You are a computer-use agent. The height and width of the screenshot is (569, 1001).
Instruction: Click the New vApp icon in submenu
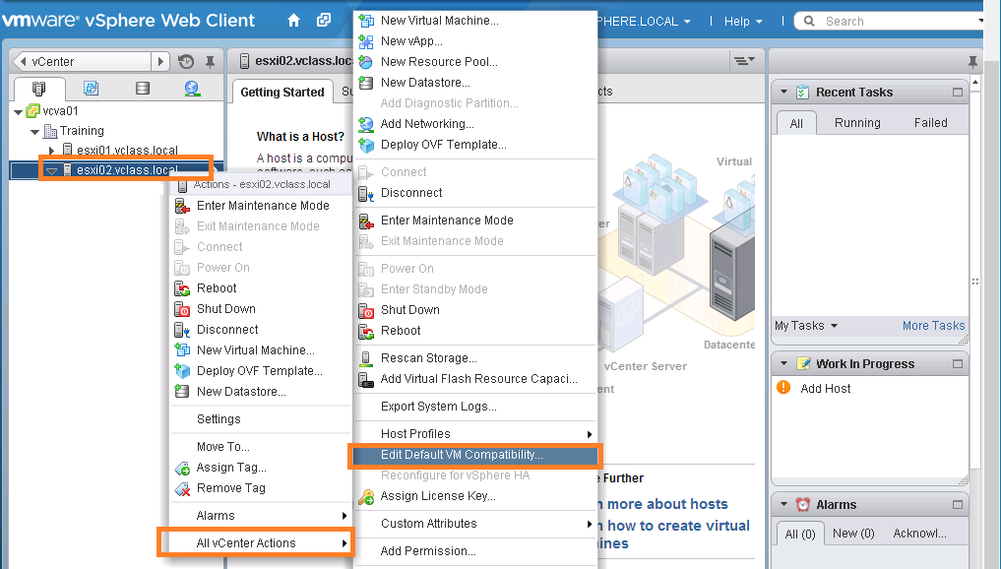[x=366, y=41]
